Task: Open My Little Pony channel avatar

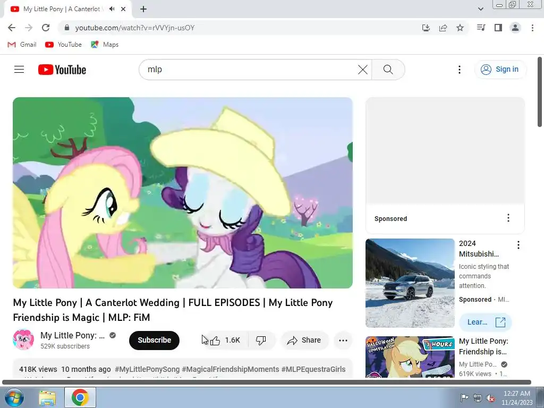Action: click(23, 339)
